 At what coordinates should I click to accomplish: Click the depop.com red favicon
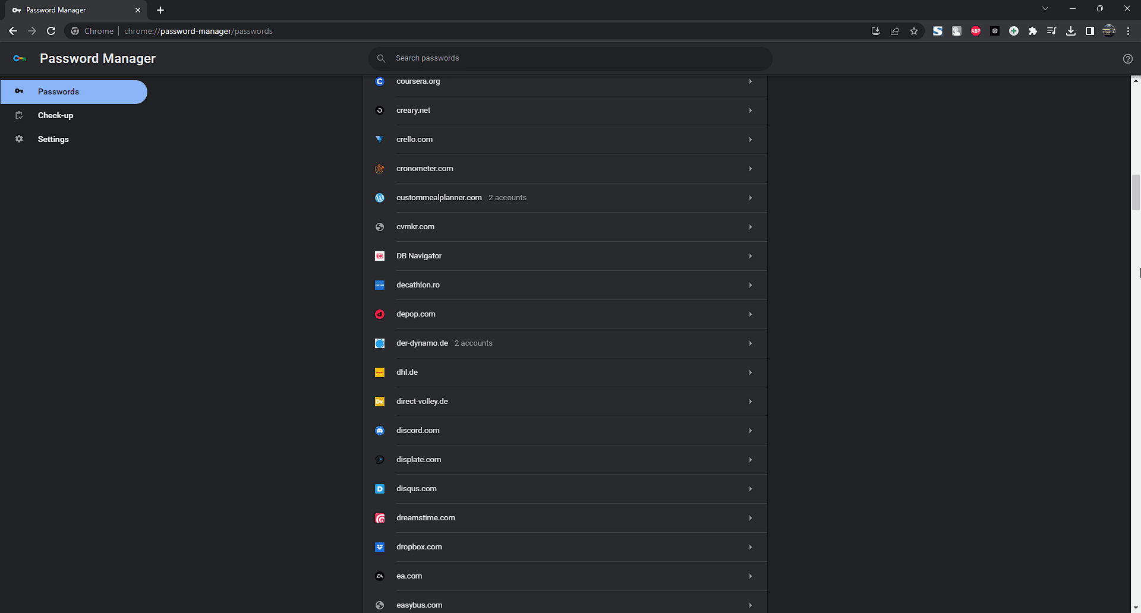click(380, 314)
